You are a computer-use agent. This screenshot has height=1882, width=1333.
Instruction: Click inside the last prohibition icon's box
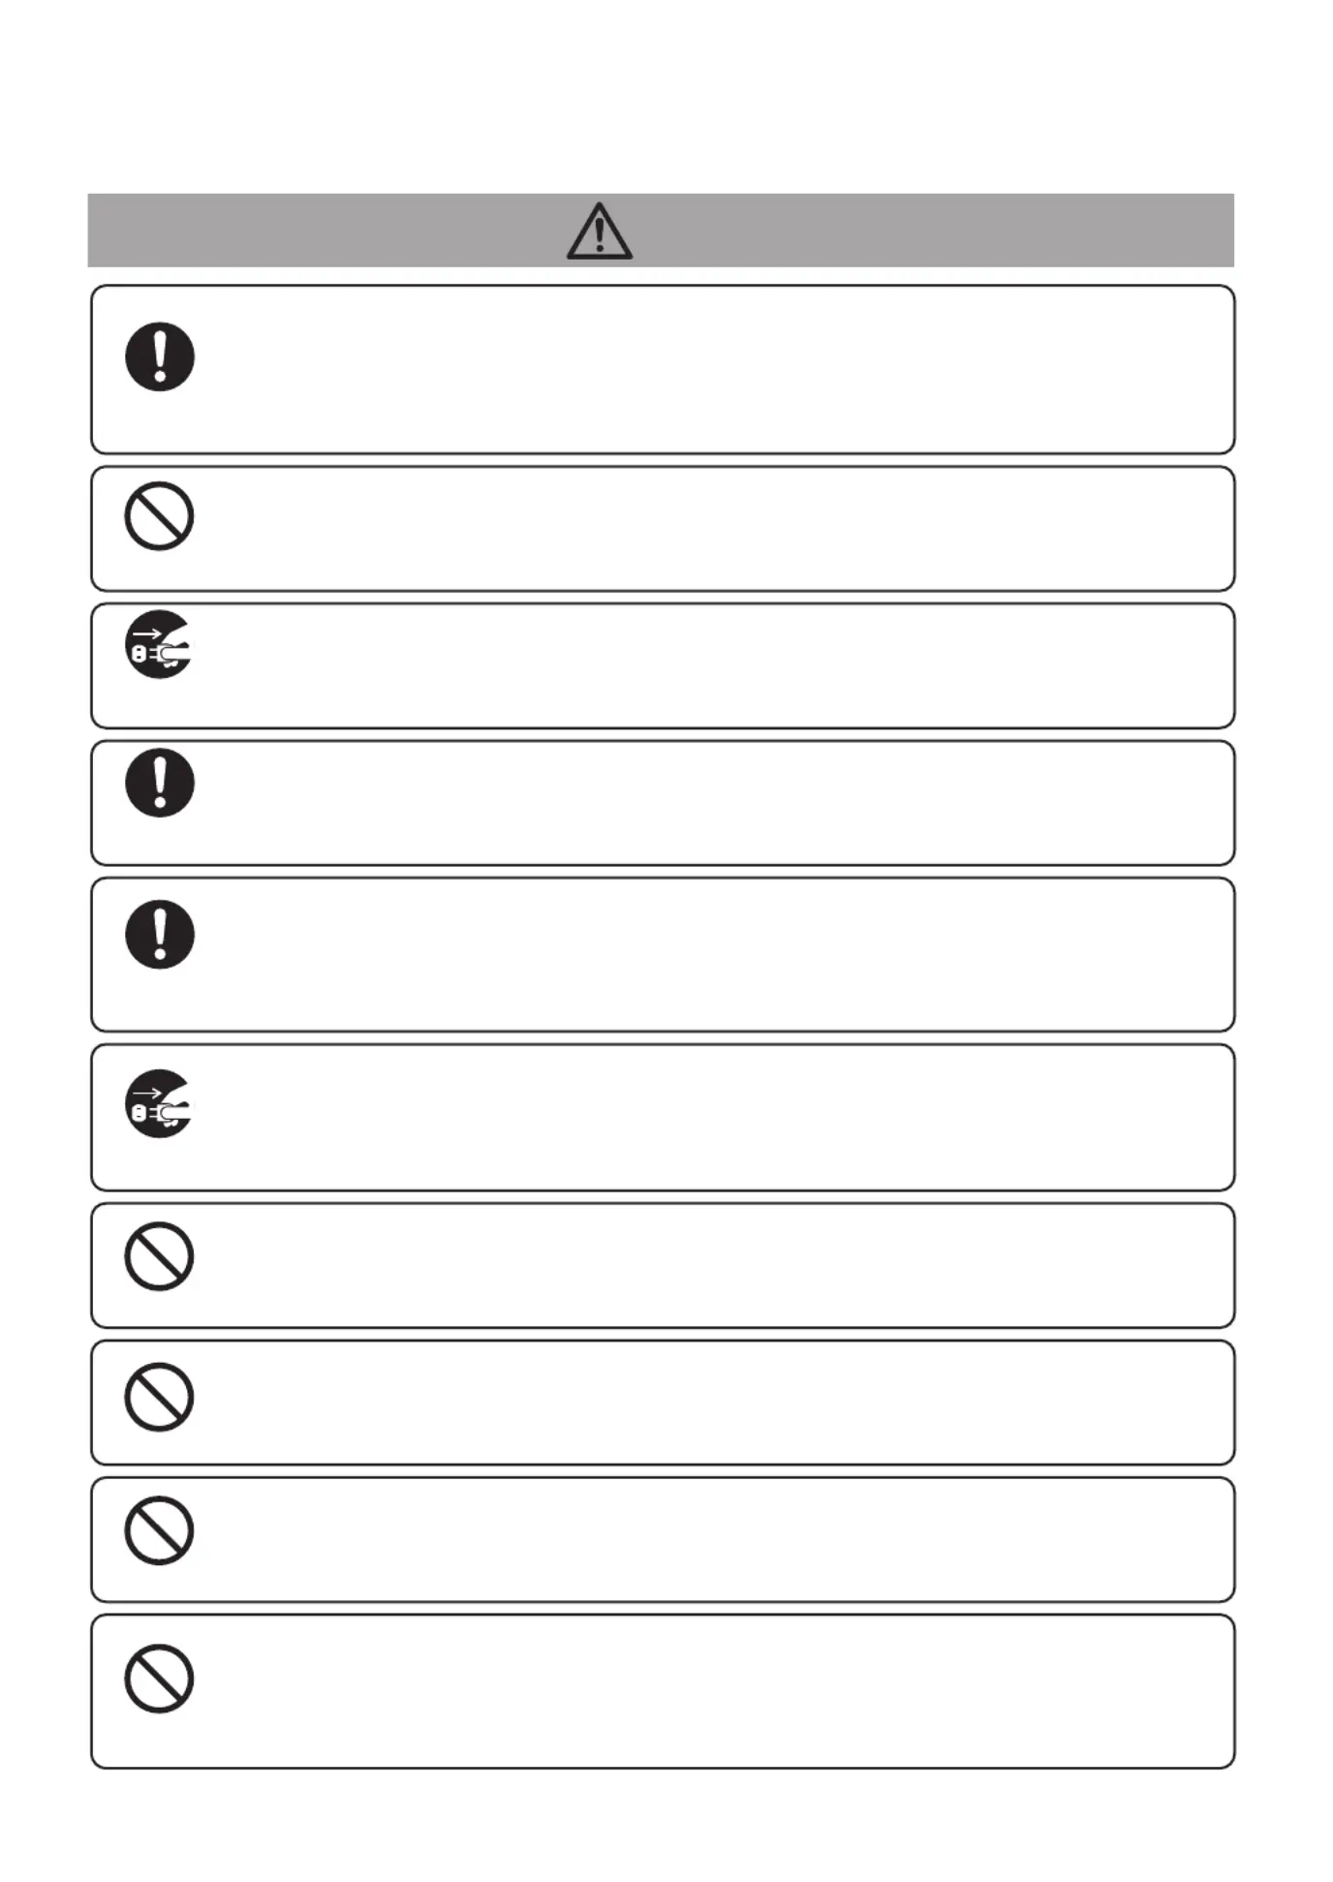(663, 1692)
